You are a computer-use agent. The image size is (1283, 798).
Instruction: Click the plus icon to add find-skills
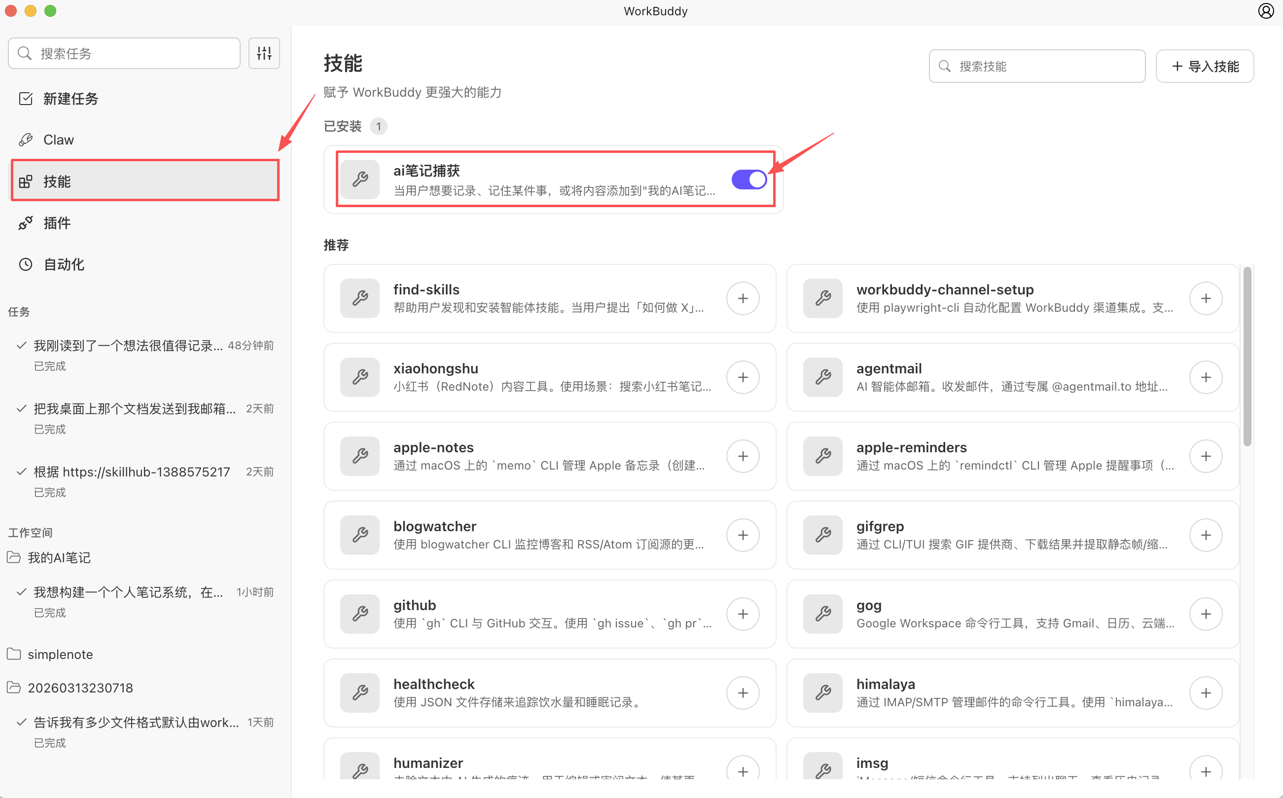(742, 298)
